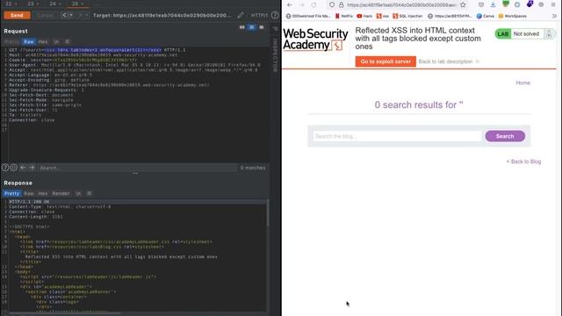Open request search settings gear
This screenshot has width=562, height=316.
coord(14,168)
